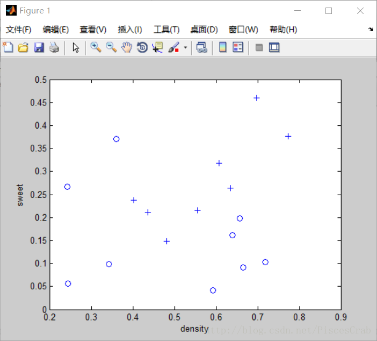Choose the Brush data tool
This screenshot has width=377, height=341.
174,47
